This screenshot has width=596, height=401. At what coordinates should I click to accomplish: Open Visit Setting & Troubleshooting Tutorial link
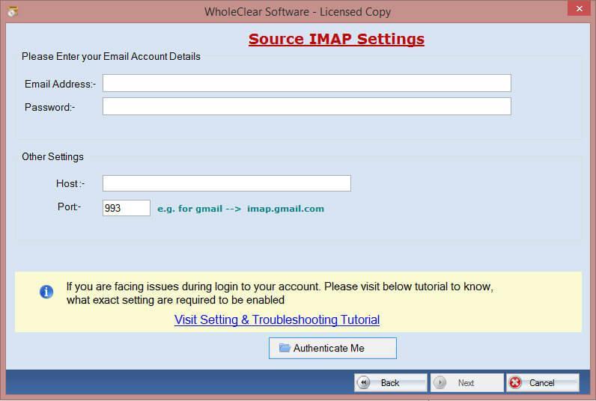277,319
